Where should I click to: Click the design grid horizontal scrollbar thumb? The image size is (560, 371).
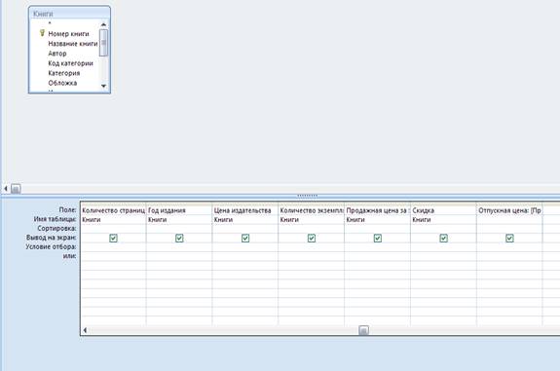point(363,330)
